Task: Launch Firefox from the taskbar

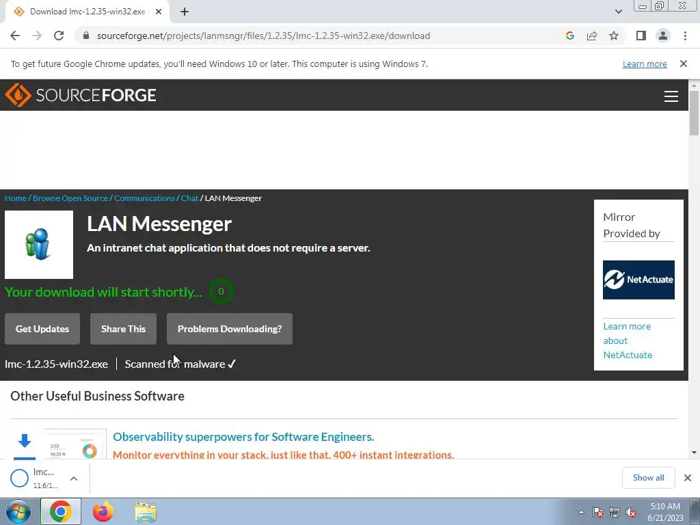Action: pos(103,511)
